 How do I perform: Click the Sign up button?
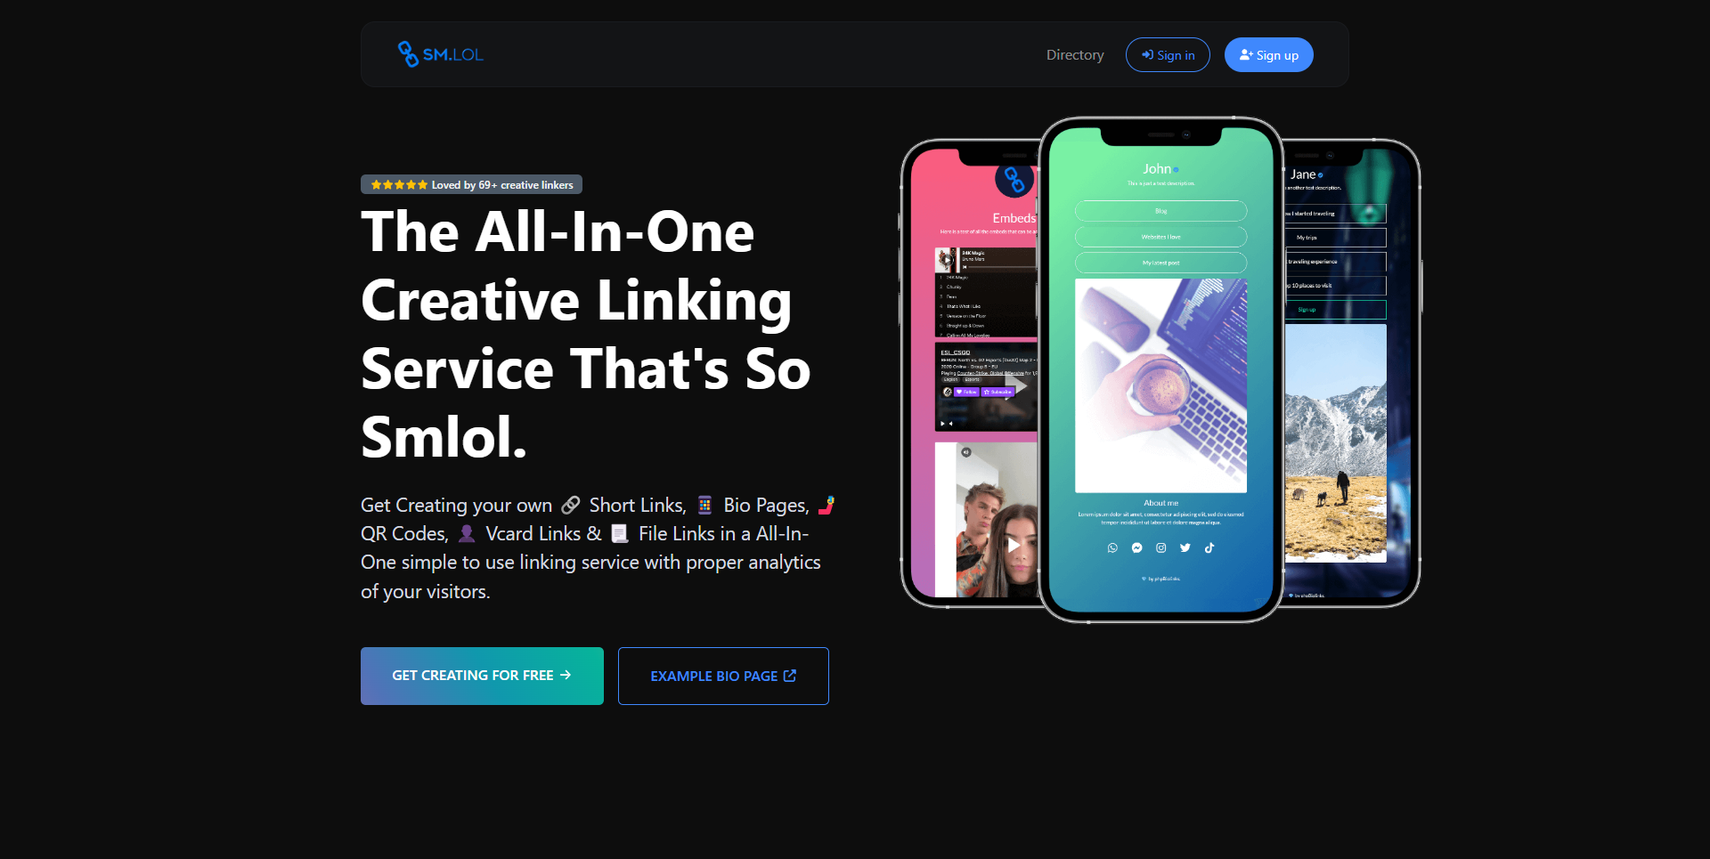click(x=1268, y=55)
